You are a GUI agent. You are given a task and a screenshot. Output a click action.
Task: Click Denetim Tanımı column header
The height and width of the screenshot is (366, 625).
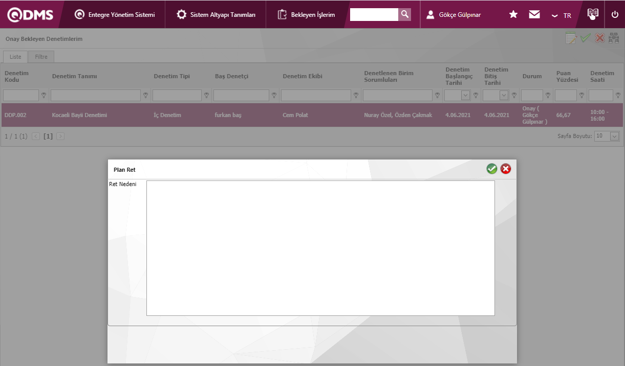pos(74,76)
